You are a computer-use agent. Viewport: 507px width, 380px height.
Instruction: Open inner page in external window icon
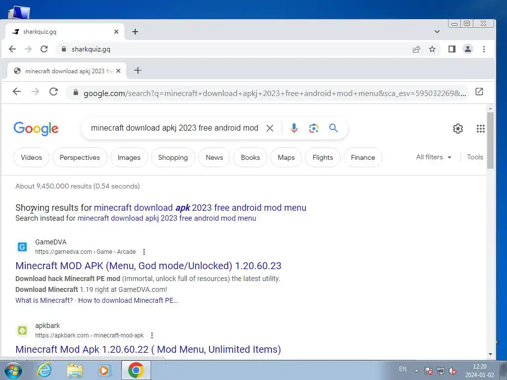point(479,92)
